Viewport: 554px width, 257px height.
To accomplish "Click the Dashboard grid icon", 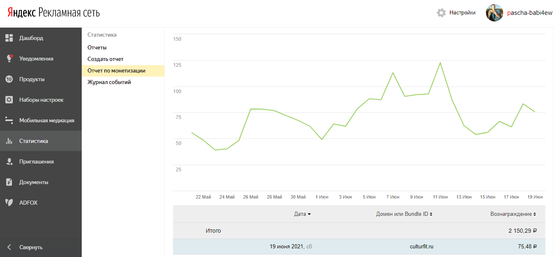I will coord(9,38).
